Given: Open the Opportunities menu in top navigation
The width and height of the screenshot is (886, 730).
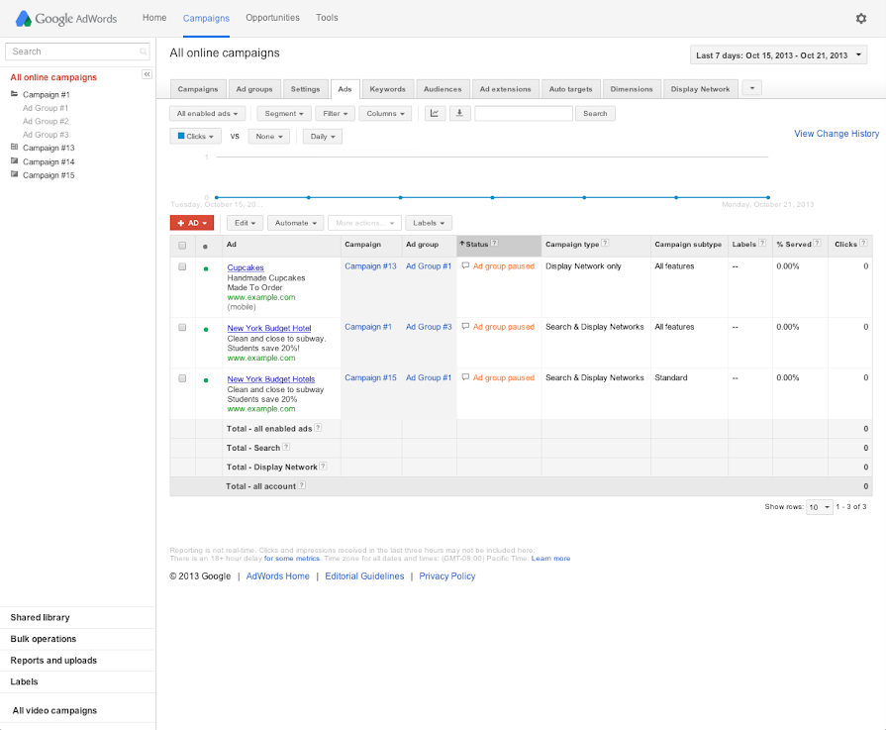Looking at the screenshot, I should (x=272, y=18).
